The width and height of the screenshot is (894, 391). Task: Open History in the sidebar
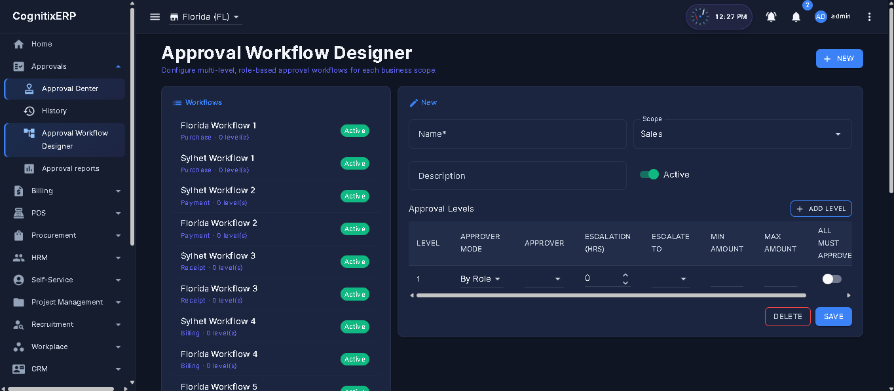(x=64, y=111)
